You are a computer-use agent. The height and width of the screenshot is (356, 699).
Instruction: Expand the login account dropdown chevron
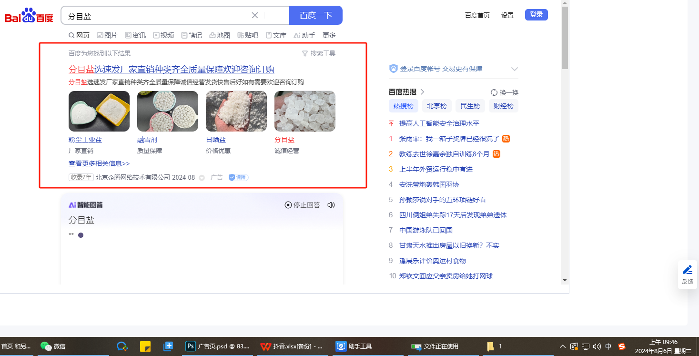click(x=514, y=69)
